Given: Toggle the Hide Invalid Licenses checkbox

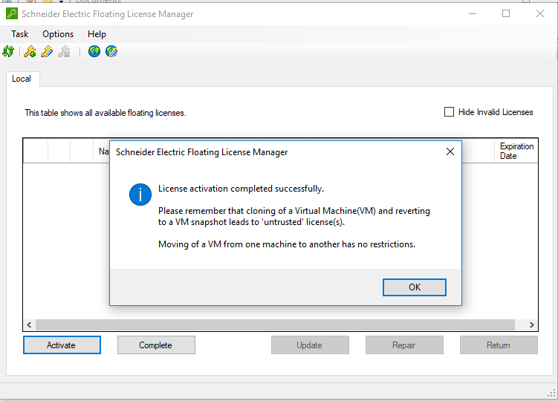Looking at the screenshot, I should click(449, 112).
